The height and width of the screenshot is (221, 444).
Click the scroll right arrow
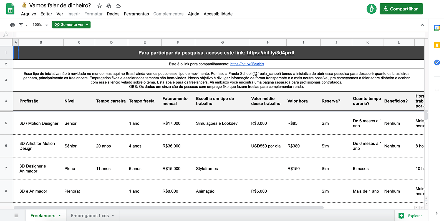422,207
